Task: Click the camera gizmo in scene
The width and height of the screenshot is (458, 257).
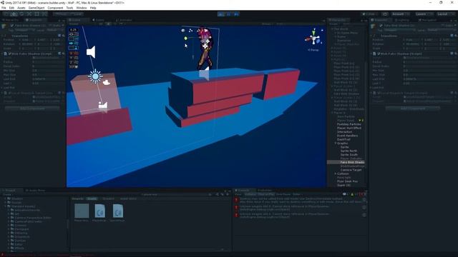Action: pos(103,105)
